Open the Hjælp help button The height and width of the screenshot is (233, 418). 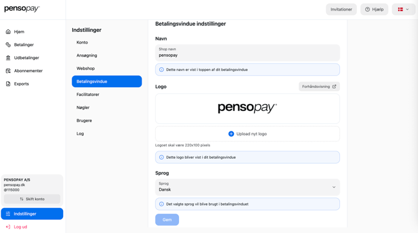tap(374, 9)
